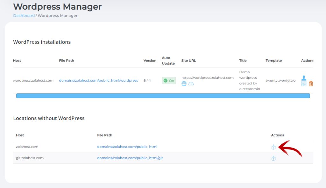Open file path domains/zolahost.com/public_html/git
The image size is (326, 188).
point(129,158)
